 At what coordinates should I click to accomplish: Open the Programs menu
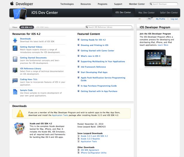pos(102,4)
